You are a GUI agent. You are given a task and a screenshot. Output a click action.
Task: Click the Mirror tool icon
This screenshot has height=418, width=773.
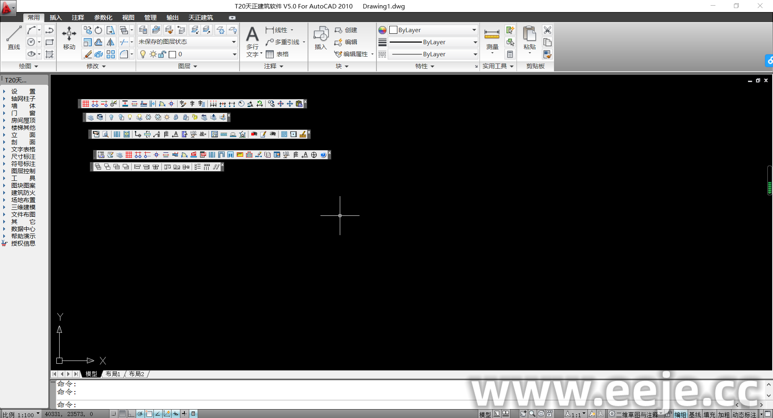pos(111,42)
